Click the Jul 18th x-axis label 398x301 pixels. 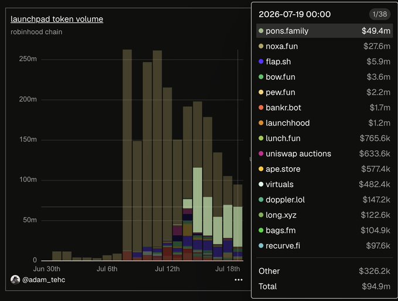click(227, 269)
